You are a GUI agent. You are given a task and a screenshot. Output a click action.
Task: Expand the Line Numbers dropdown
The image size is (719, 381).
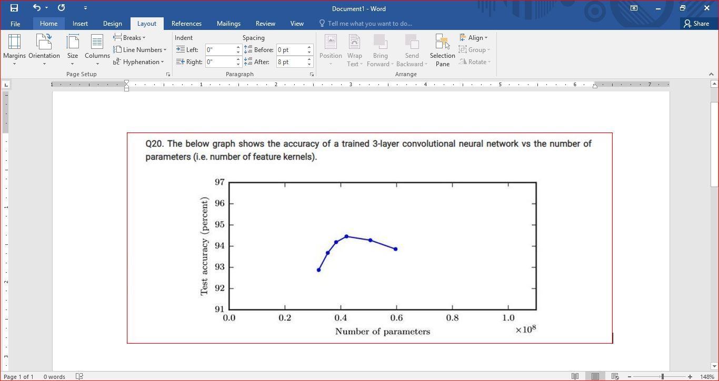140,49
